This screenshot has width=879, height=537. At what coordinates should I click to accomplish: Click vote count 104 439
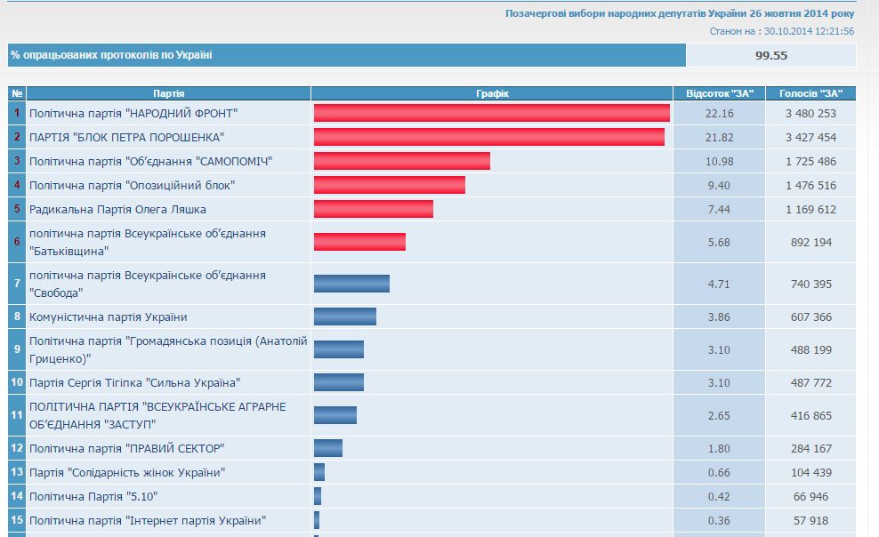[x=811, y=473]
